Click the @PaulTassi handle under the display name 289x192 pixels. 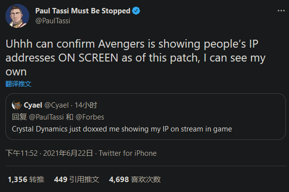53,21
